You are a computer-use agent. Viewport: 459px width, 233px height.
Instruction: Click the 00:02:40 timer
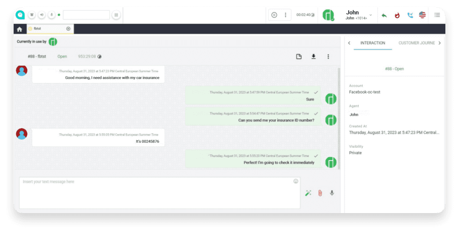pyautogui.click(x=304, y=15)
